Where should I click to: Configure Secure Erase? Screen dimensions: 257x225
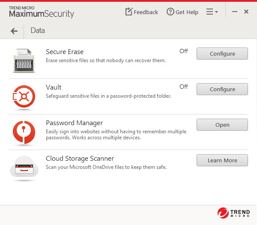(222, 54)
